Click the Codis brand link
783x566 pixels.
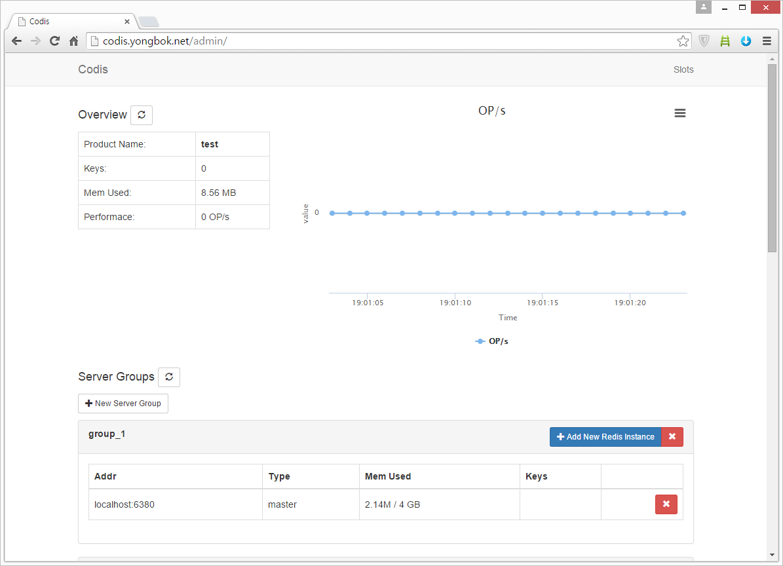point(93,69)
